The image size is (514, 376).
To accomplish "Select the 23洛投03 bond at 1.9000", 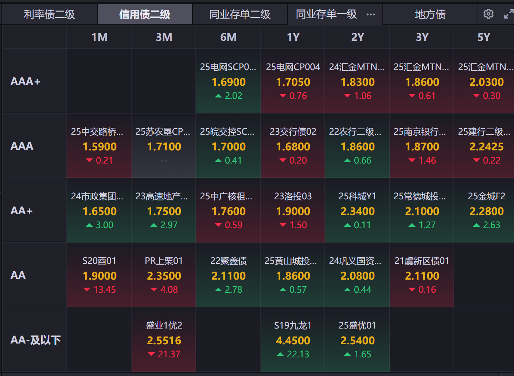I will 293,210.
